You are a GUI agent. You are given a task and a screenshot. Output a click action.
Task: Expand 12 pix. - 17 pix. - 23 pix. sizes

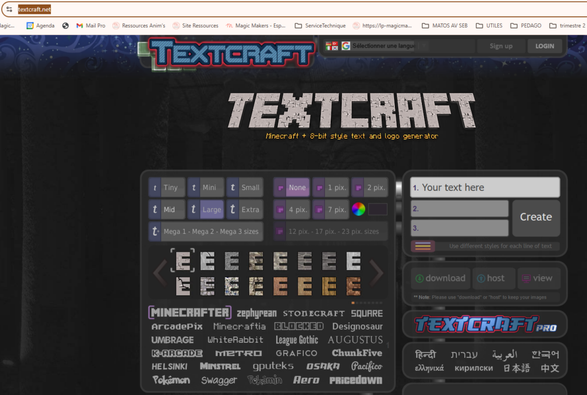point(330,232)
